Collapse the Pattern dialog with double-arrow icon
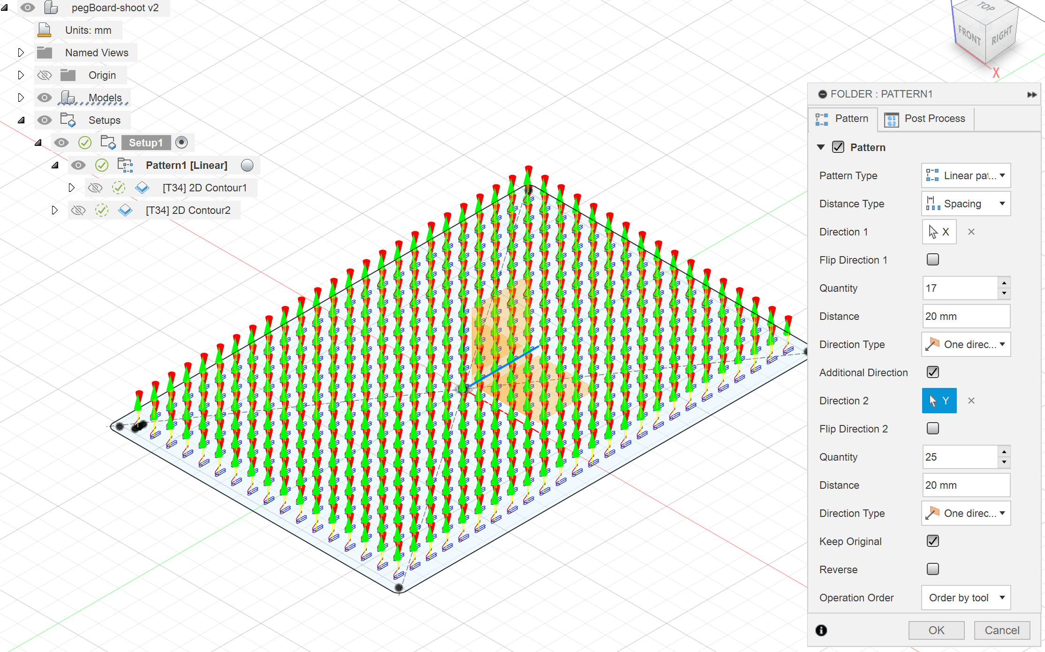 [1031, 94]
